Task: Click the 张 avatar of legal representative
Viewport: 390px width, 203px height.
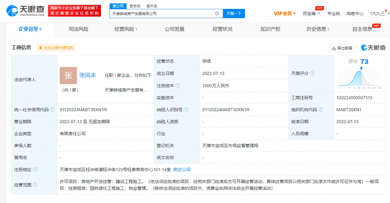Action: pos(68,76)
